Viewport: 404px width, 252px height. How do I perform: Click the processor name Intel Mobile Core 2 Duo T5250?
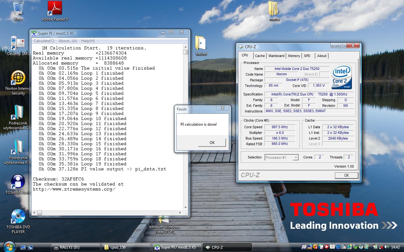tap(297, 69)
